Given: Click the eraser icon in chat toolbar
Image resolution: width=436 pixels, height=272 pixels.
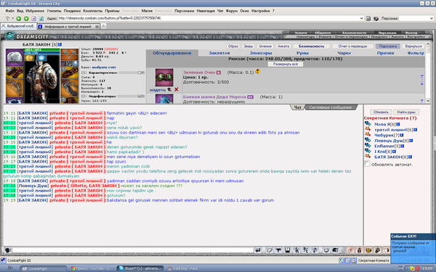Looking at the screenshot, I should tap(269, 250).
